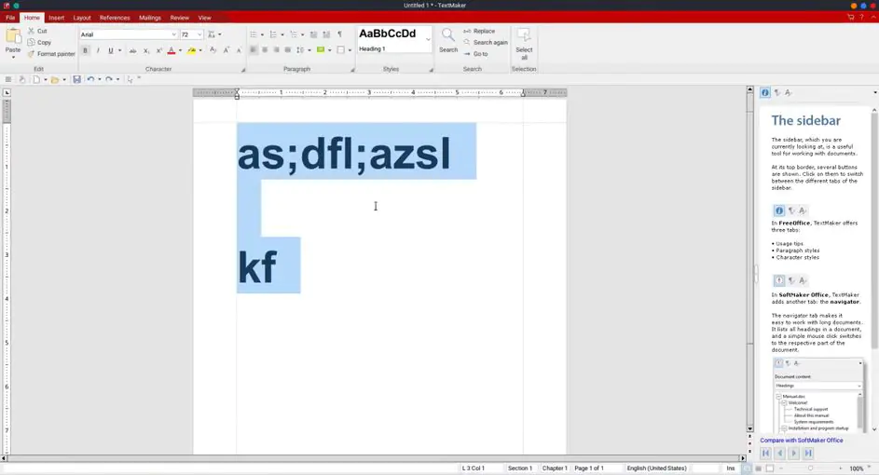Open highlight color dropdown arrow
The width and height of the screenshot is (879, 475).
point(200,50)
